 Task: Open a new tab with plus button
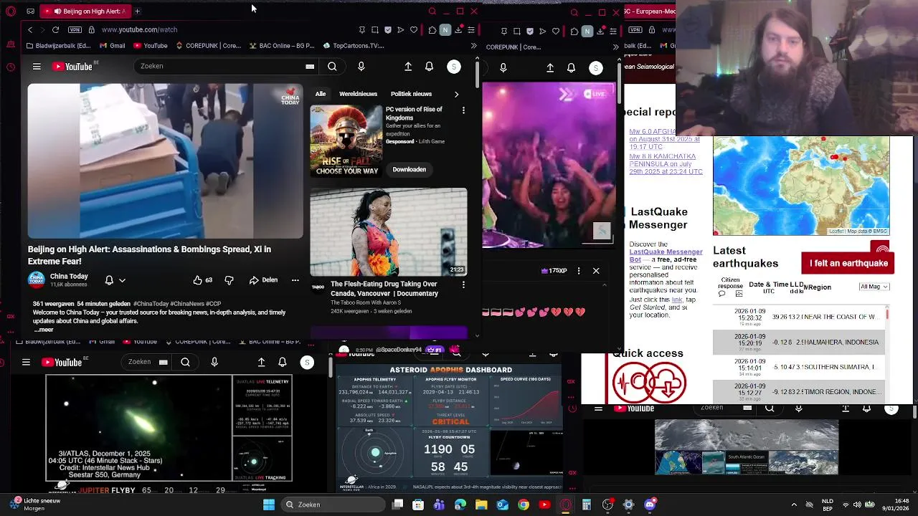(137, 11)
